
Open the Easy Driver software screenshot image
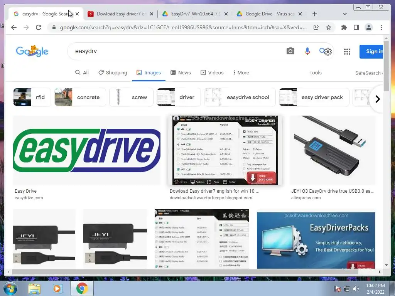(225, 150)
